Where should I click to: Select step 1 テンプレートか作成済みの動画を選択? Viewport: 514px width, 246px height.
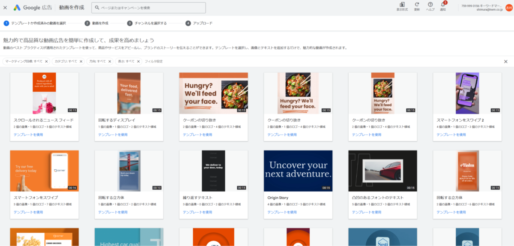35,23
